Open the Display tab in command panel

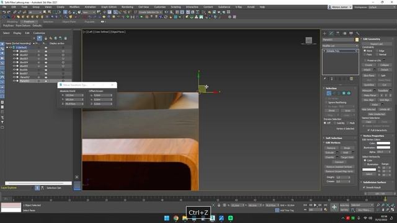[351, 33]
